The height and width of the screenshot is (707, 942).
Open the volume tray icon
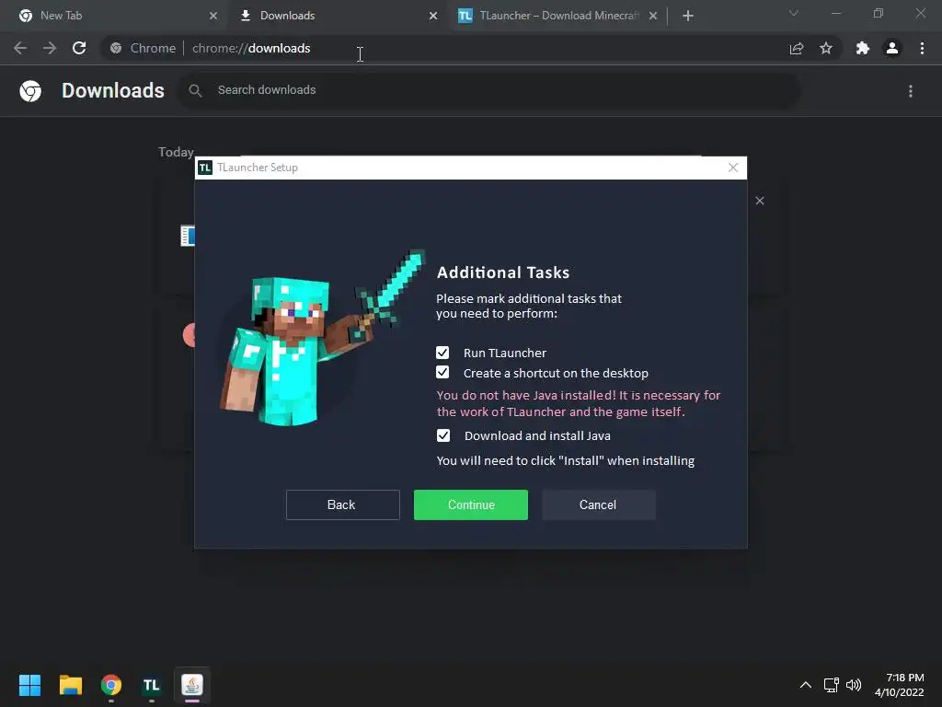tap(853, 685)
